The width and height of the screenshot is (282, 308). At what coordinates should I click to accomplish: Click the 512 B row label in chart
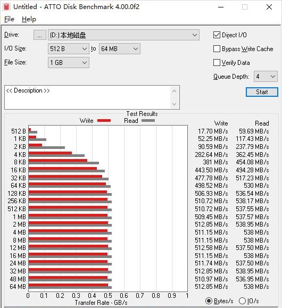point(19,131)
